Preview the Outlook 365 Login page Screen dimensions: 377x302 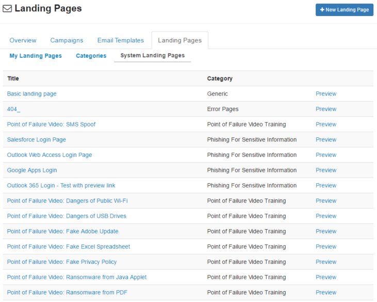click(326, 185)
